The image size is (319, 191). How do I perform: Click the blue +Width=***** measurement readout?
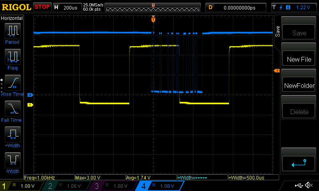[x=203, y=177]
